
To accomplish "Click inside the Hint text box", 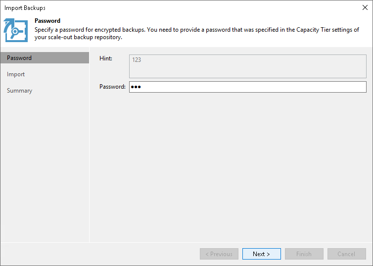I will click(247, 69).
